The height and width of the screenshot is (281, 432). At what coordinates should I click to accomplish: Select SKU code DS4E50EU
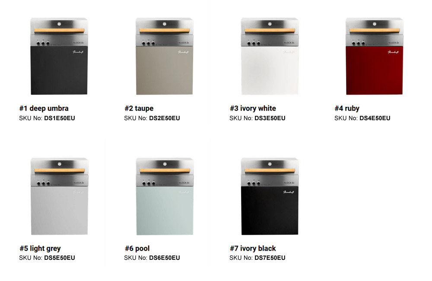pyautogui.click(x=375, y=118)
